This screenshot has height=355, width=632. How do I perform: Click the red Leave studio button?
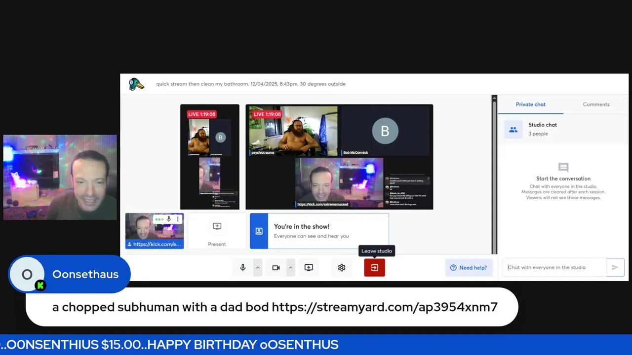375,268
